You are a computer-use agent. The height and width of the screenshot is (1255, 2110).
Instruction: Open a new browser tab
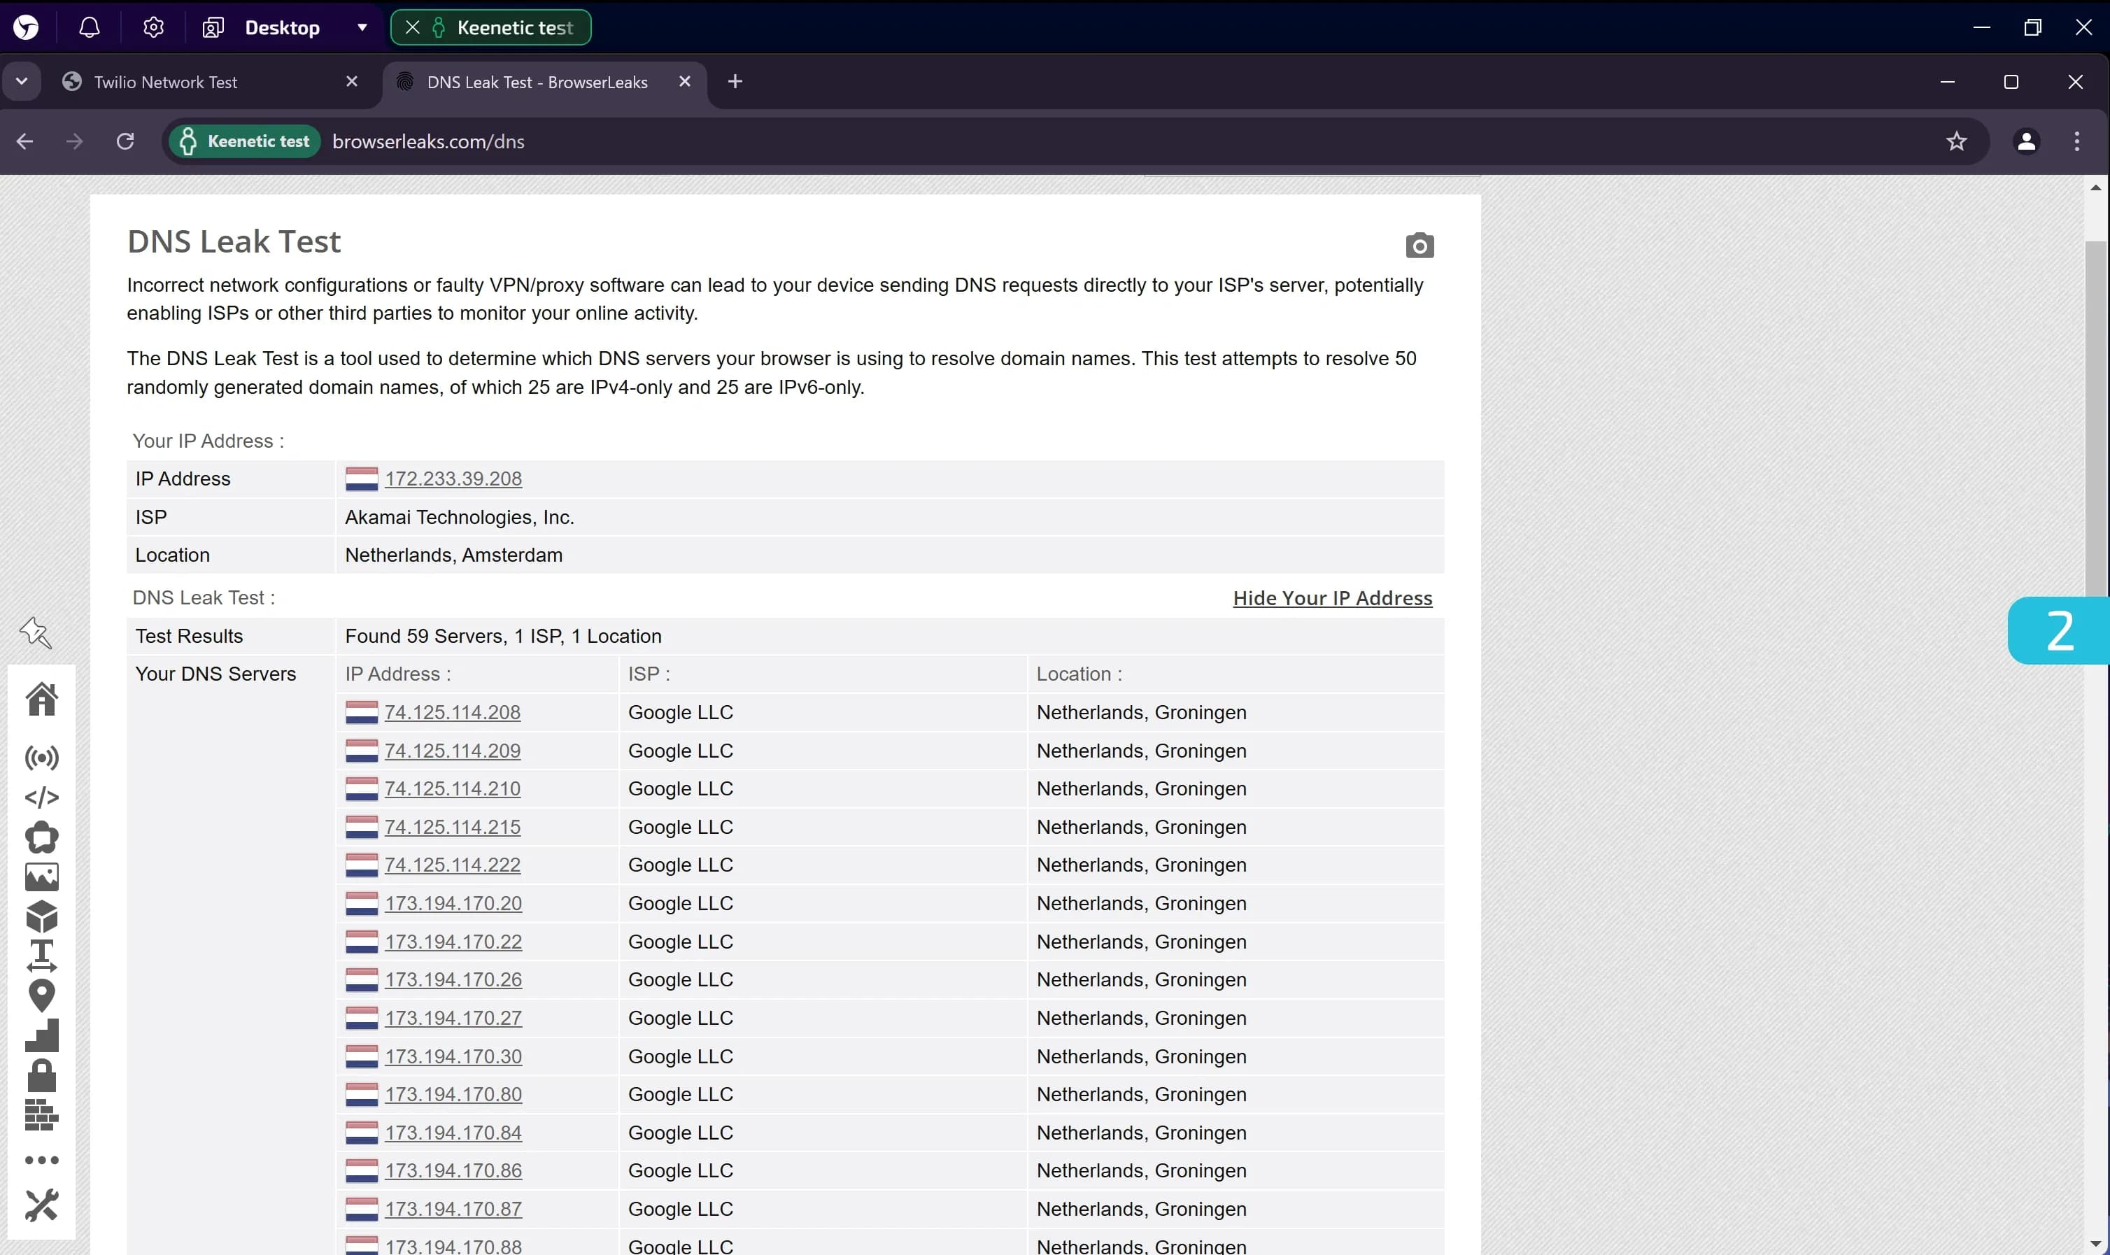[x=735, y=81]
